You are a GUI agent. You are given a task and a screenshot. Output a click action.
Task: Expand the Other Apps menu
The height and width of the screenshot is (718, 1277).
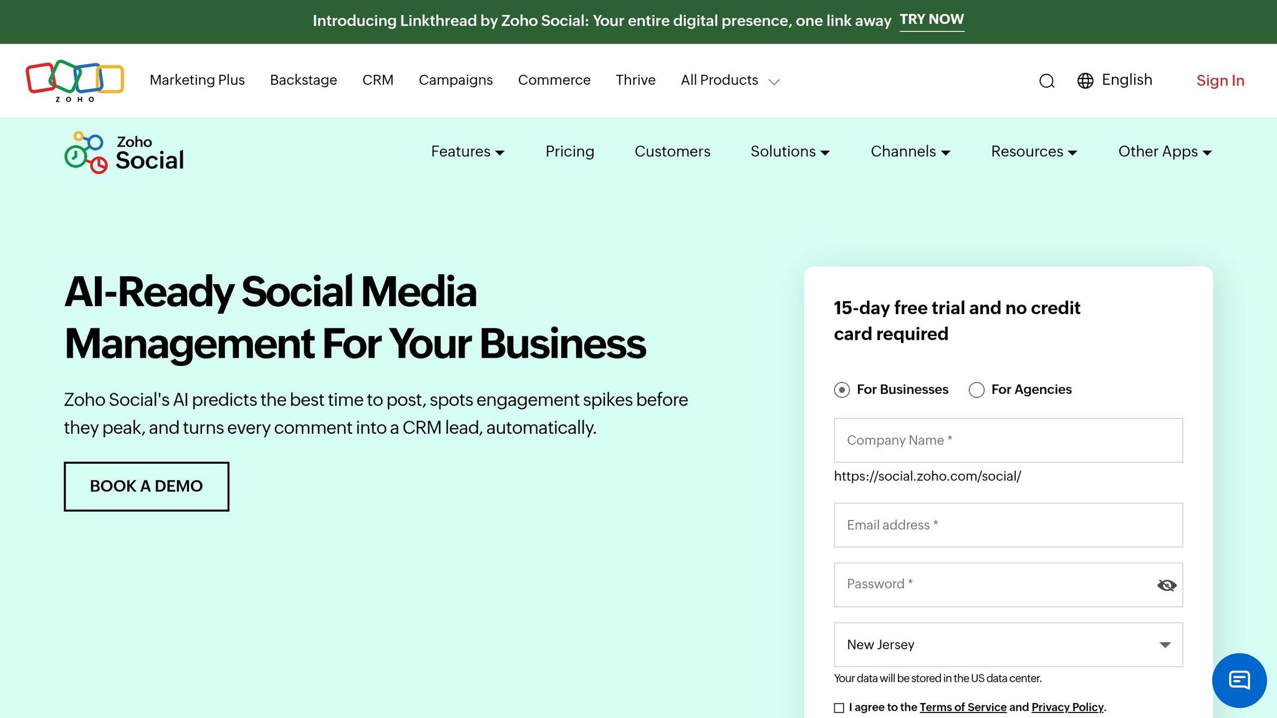[x=1165, y=151]
